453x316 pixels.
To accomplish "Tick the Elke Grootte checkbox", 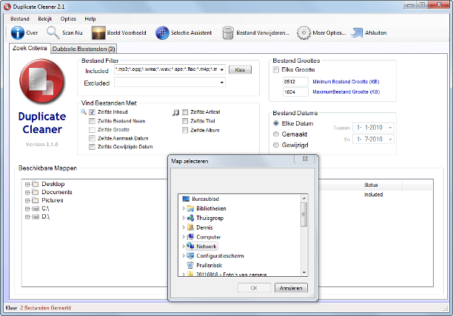I will [276, 69].
